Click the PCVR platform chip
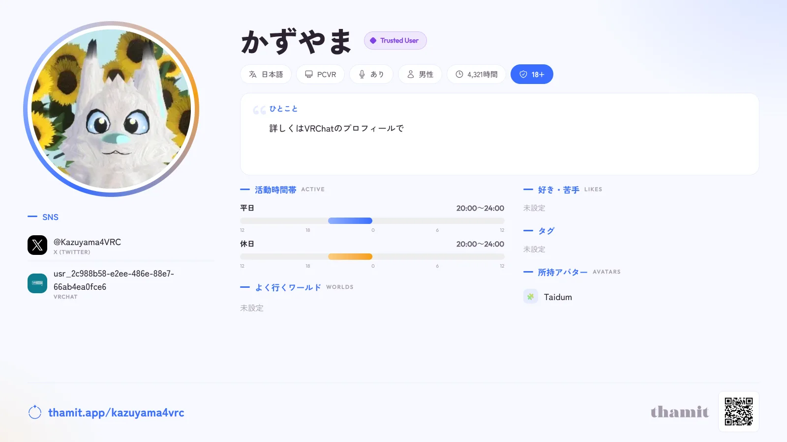The image size is (787, 442). [320, 74]
